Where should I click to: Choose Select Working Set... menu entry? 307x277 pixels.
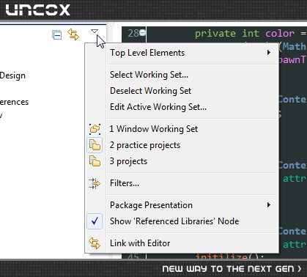(x=149, y=75)
